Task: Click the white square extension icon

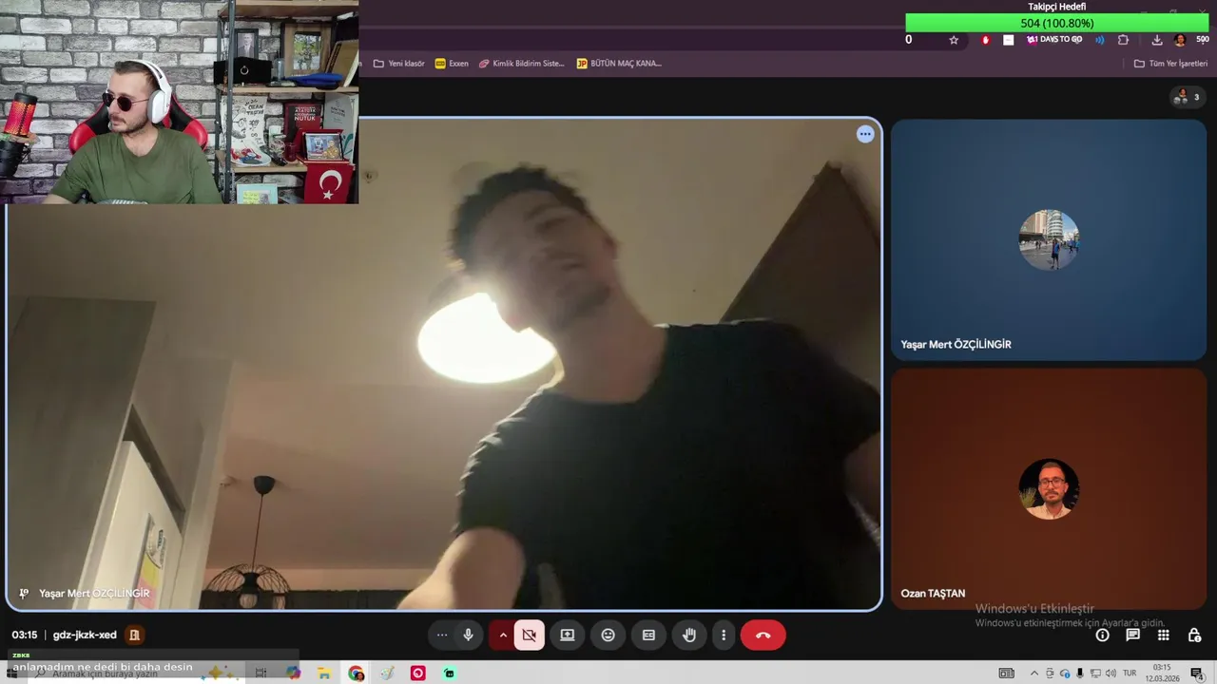Action: point(1009,40)
